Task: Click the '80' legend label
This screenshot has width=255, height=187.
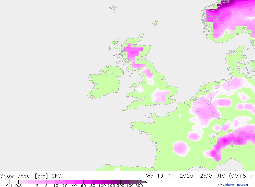Action: (93, 185)
